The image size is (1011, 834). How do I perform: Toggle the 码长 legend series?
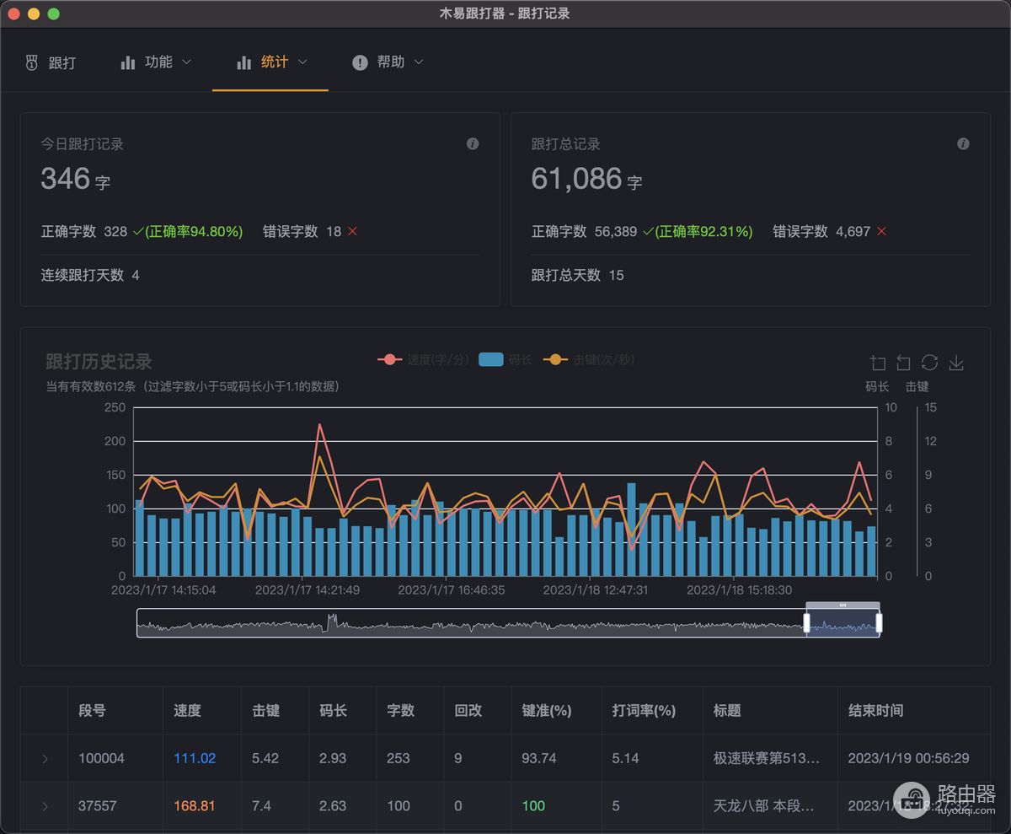click(505, 359)
